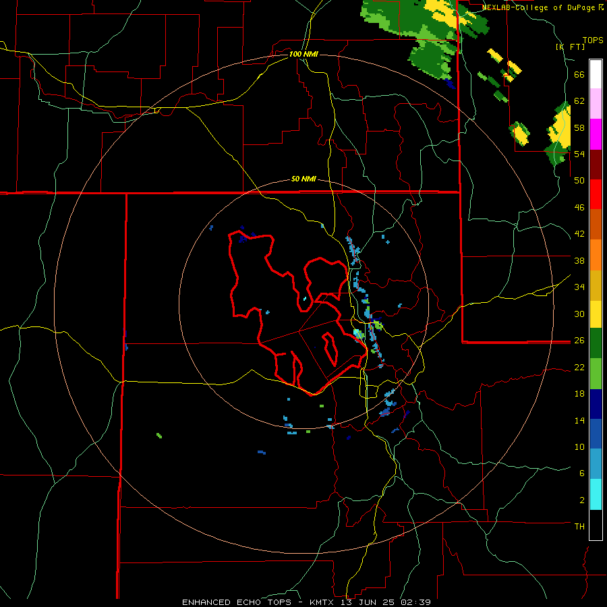The height and width of the screenshot is (607, 607).
Task: Choose the bright yellow legend swatch
Action: pos(596,314)
